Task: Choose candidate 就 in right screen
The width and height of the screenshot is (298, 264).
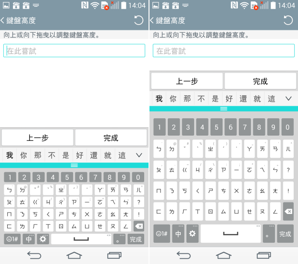Action: click(x=257, y=99)
